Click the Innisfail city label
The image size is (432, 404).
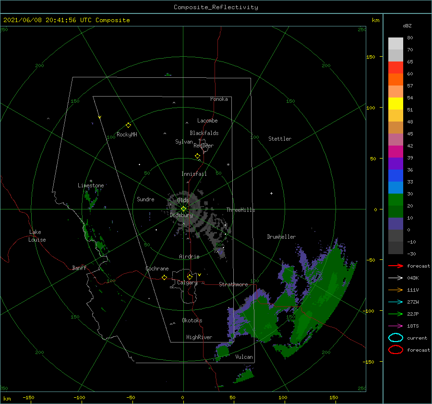[x=194, y=174]
